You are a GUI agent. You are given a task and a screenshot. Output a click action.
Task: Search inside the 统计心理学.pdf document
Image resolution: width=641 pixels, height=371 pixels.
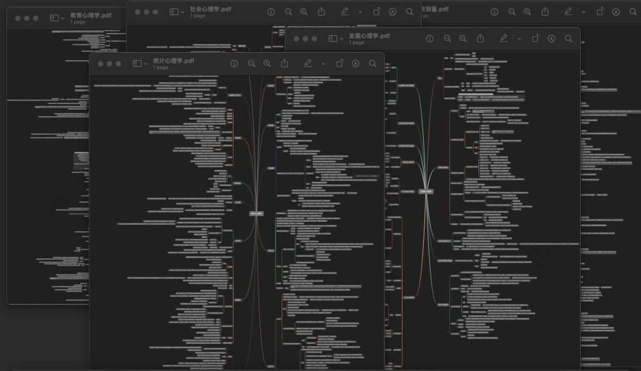click(x=373, y=63)
